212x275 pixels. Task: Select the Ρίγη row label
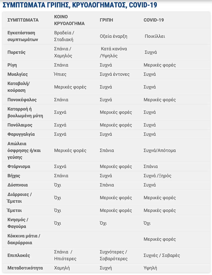pyautogui.click(x=12, y=65)
